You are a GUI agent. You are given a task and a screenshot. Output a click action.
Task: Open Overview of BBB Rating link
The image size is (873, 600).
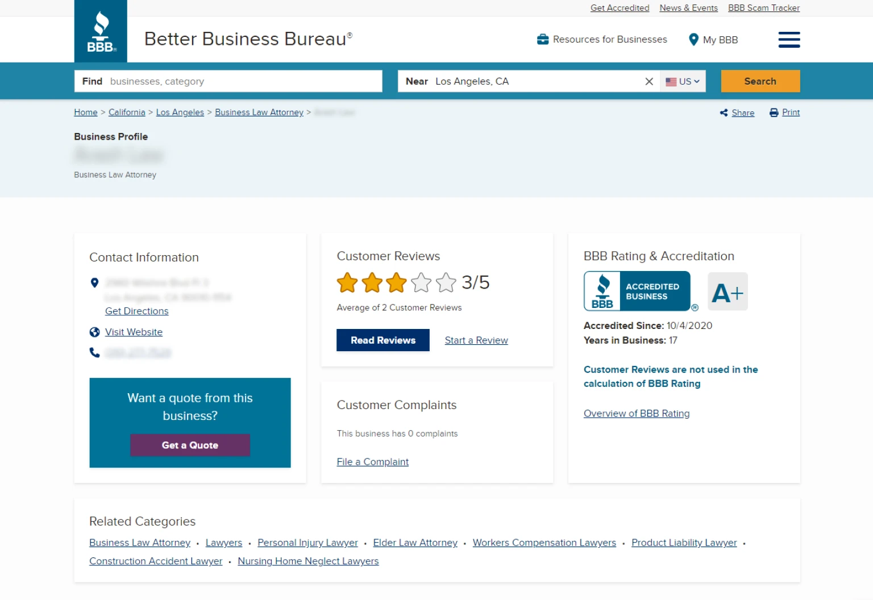pyautogui.click(x=637, y=414)
